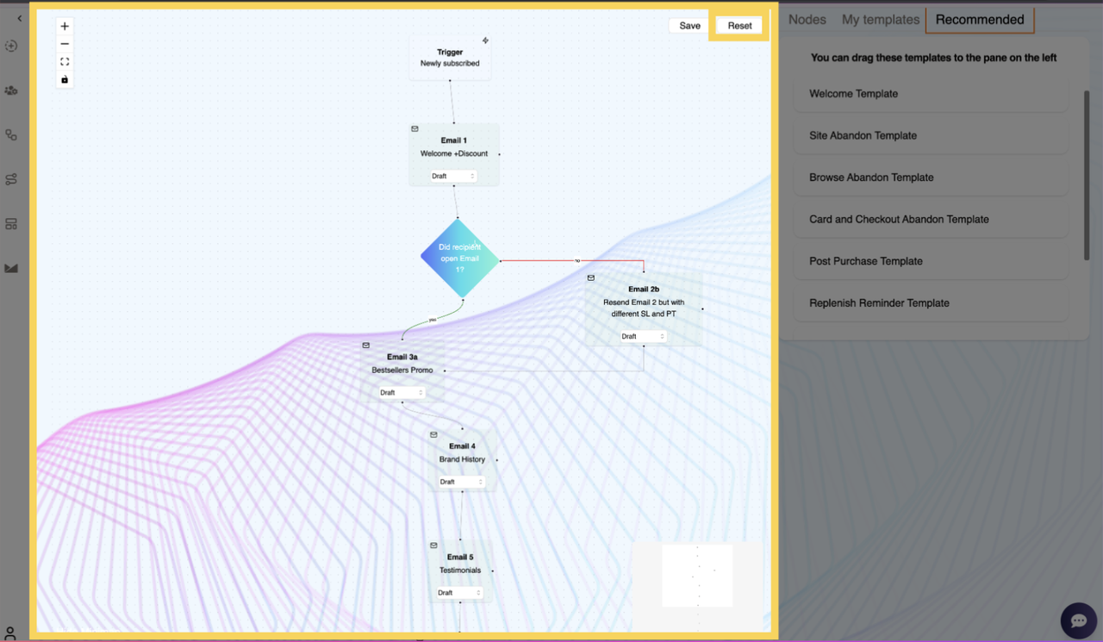Fit the workflow to the view

click(64, 61)
